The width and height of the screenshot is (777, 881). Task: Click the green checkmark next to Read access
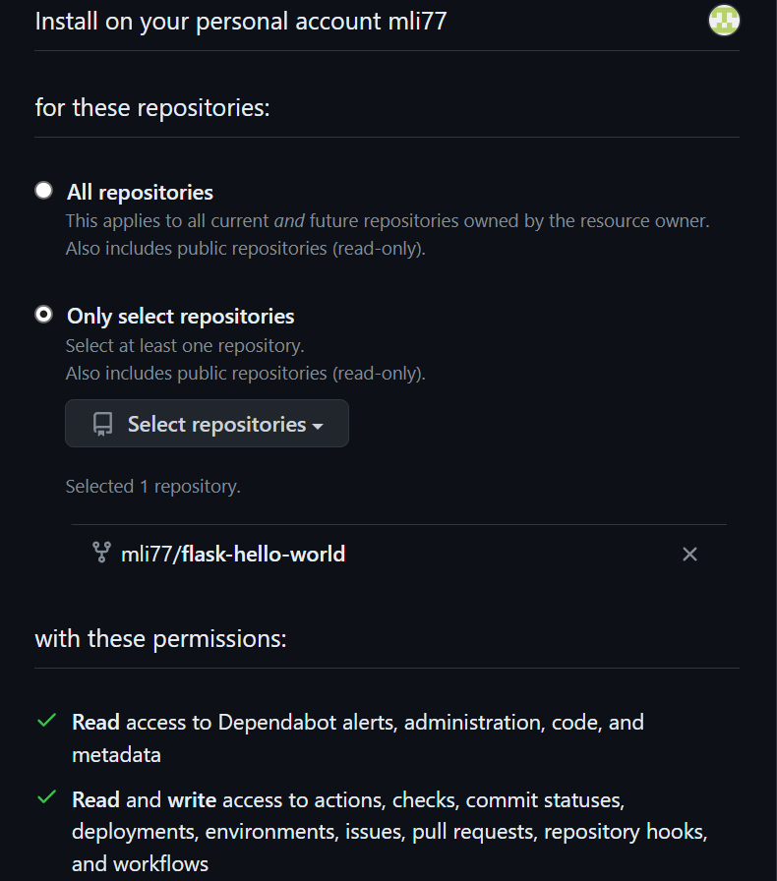(45, 721)
